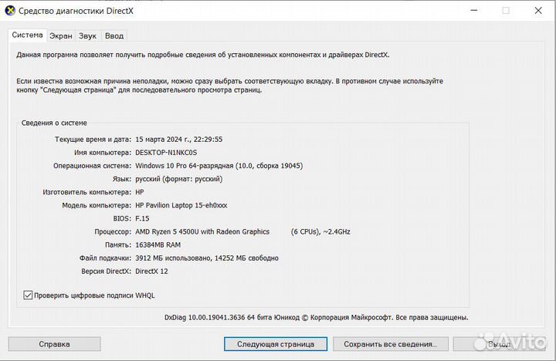Close the DirectX diagnostic window
The height and width of the screenshot is (361, 556).
click(540, 10)
